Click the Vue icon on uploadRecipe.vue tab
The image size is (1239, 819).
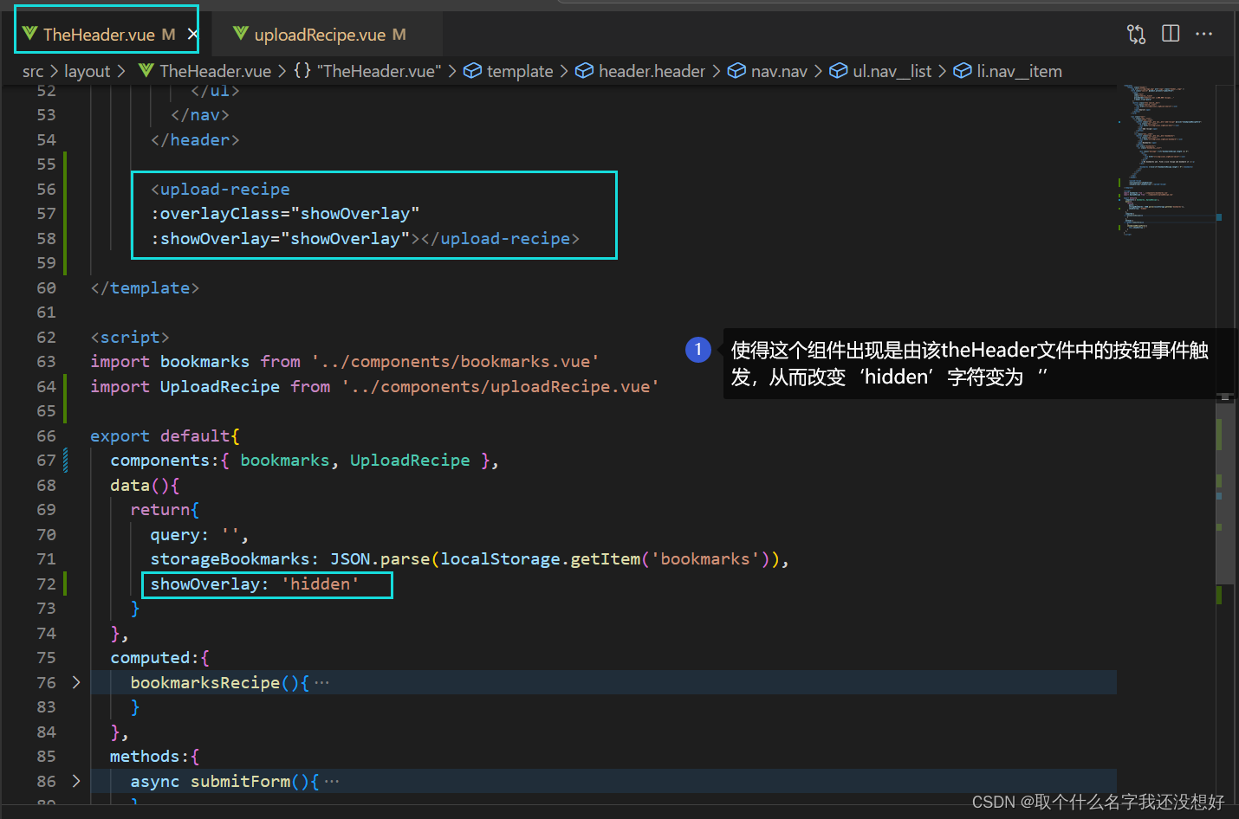pyautogui.click(x=241, y=34)
